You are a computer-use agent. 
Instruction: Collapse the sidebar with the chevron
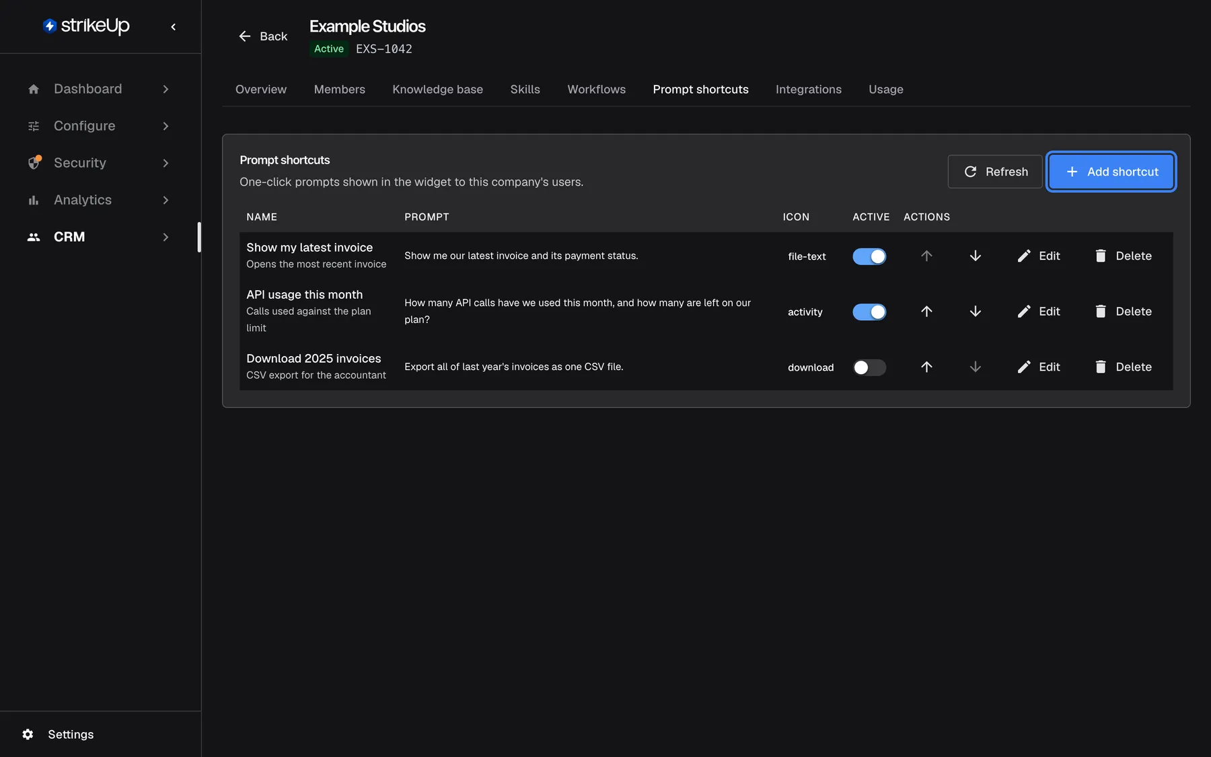(x=173, y=26)
